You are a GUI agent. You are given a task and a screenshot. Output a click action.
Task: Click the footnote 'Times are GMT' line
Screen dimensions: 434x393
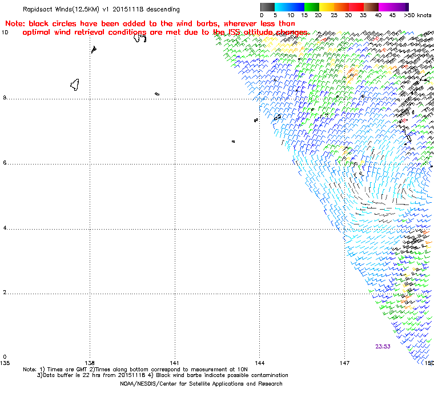135,370
